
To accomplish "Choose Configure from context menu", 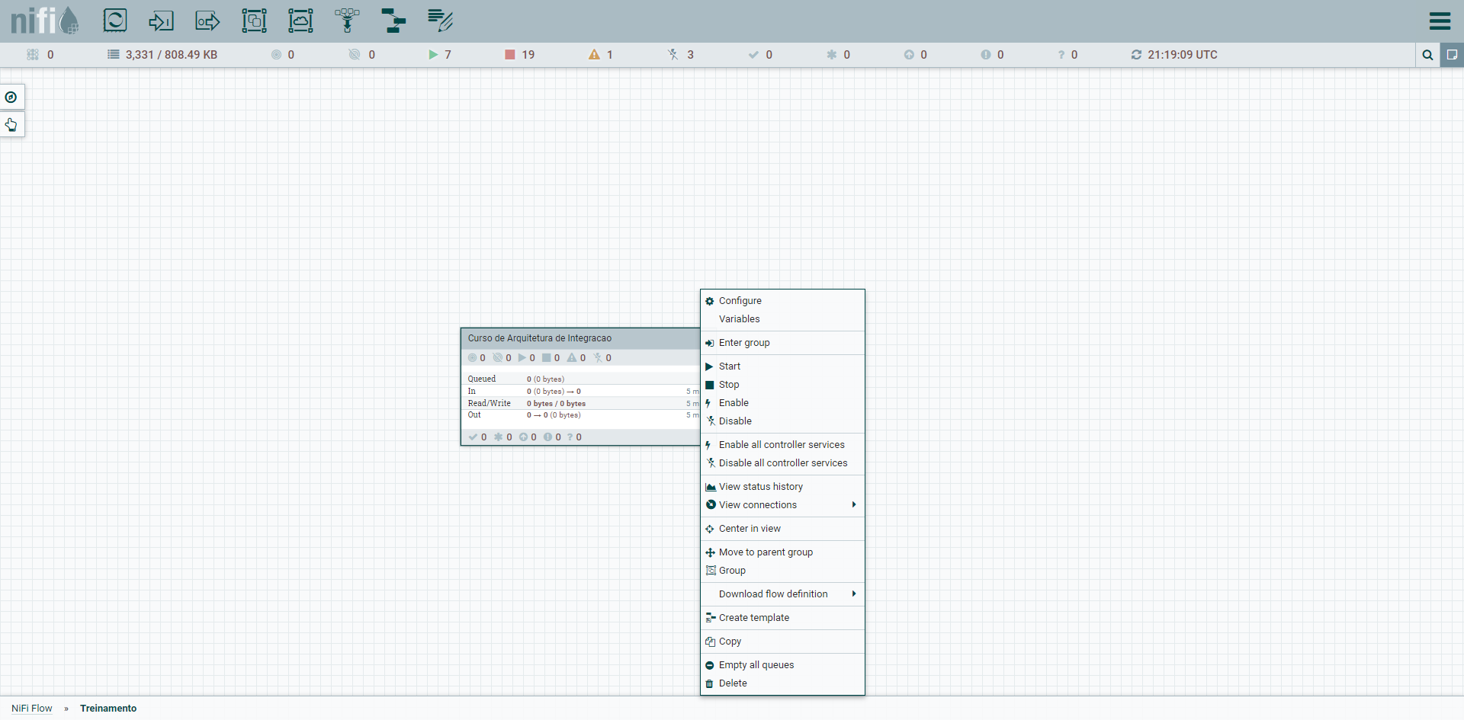I will (782, 301).
